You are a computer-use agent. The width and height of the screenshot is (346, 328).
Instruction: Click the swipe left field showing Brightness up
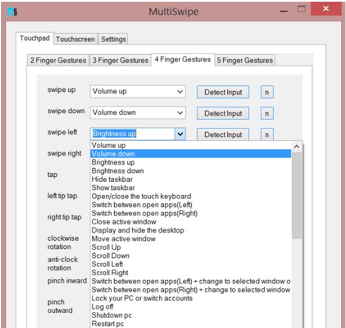tap(133, 134)
